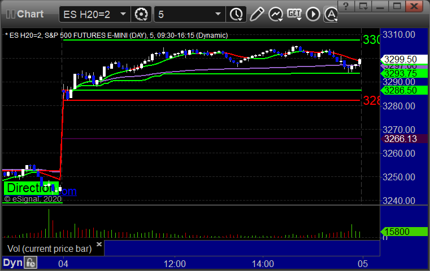Click the 04 date label on time axis

coord(63,264)
